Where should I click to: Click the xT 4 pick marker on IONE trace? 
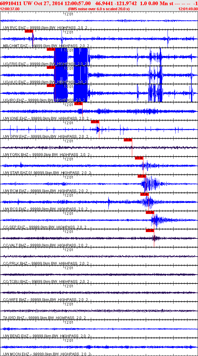click(x=78, y=104)
